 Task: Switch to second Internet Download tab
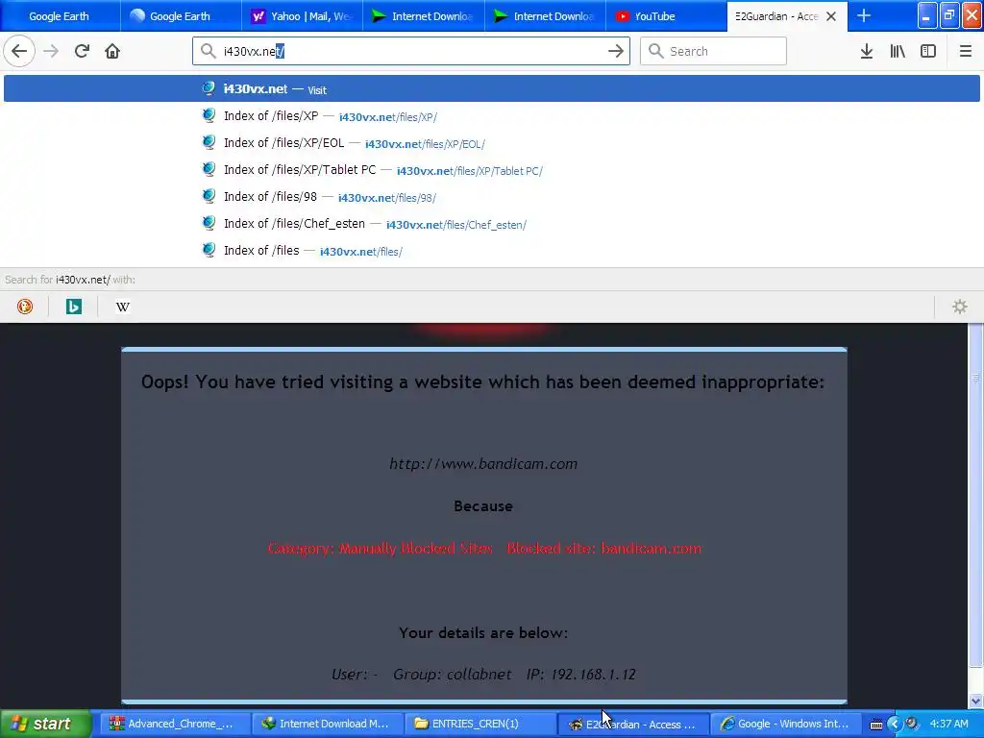click(x=545, y=15)
